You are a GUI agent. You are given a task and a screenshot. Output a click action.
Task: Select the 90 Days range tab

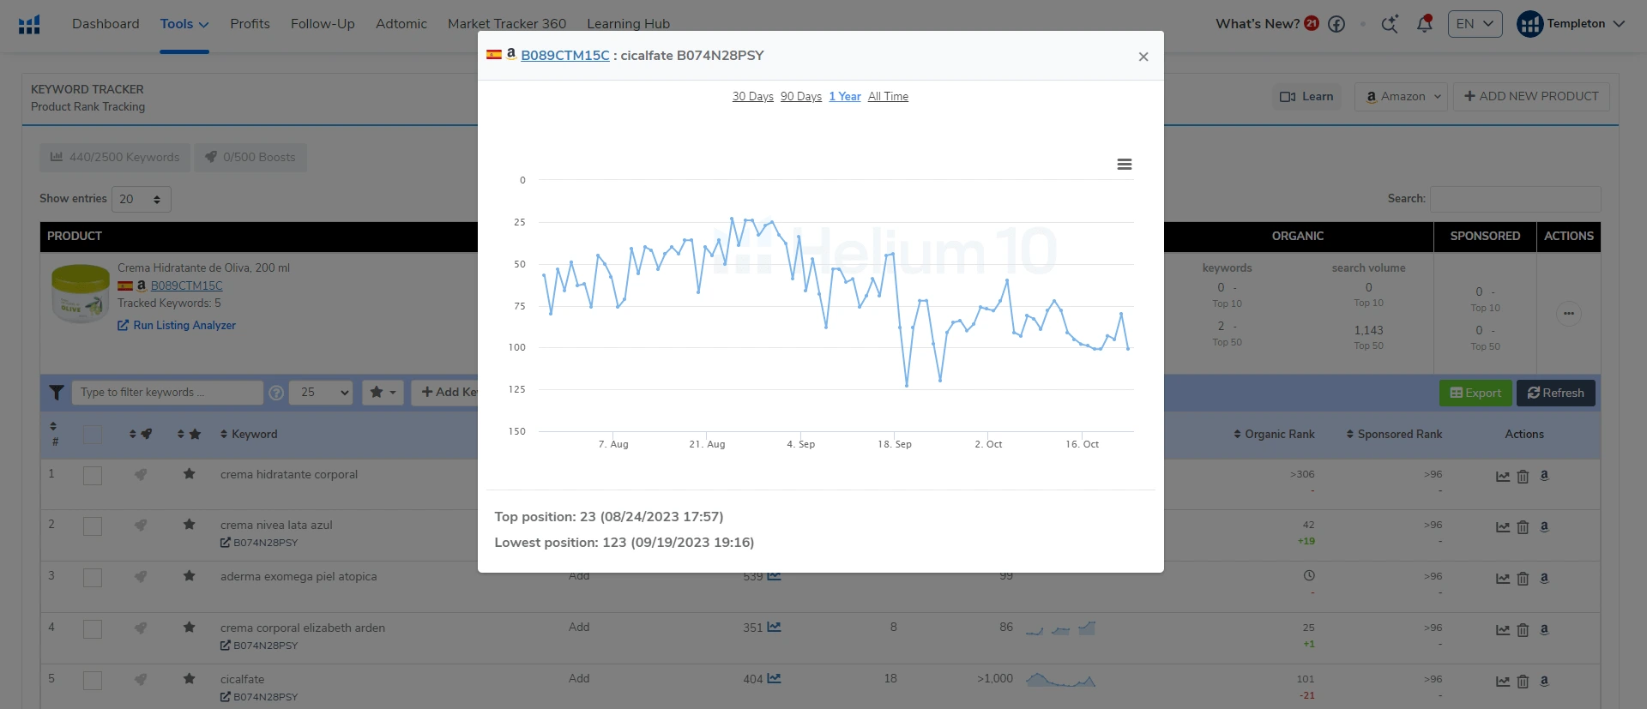tap(800, 97)
